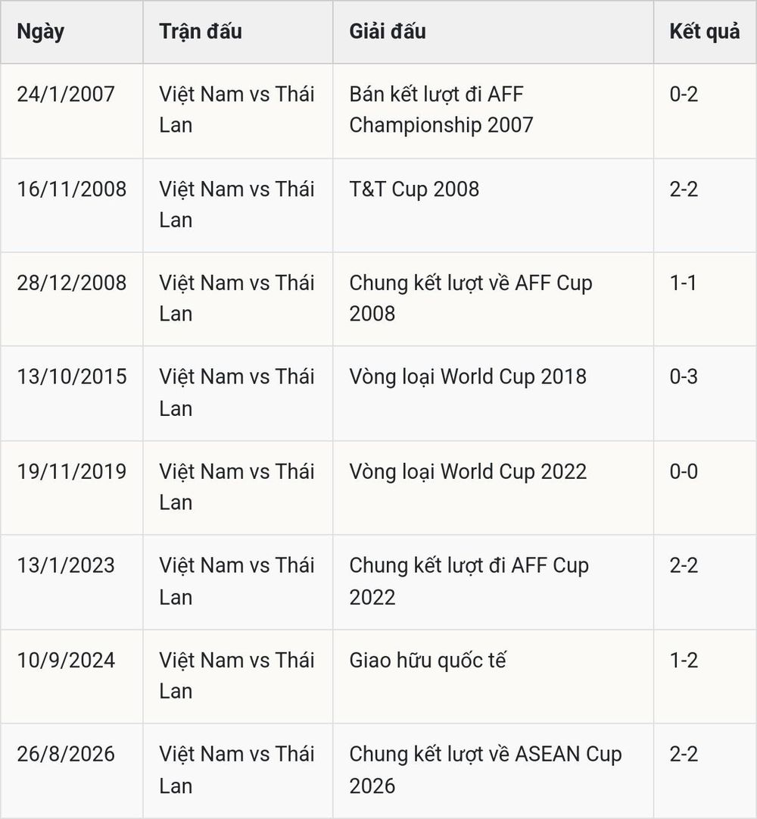The image size is (757, 819).
Task: Click the Vòng loại World Cup 2022 cell
Action: pyautogui.click(x=493, y=488)
